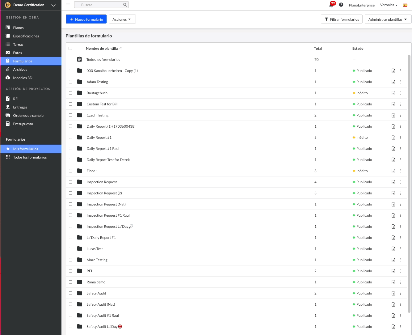
Task: Check the Czech Testing row checkbox
Action: click(70, 115)
